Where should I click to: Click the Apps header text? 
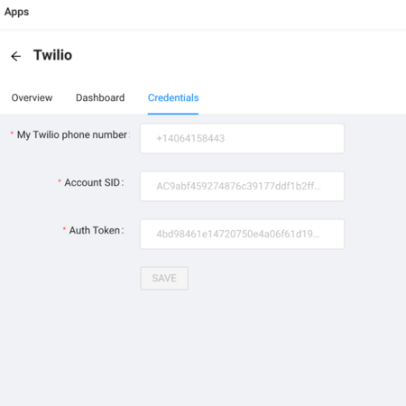click(16, 12)
